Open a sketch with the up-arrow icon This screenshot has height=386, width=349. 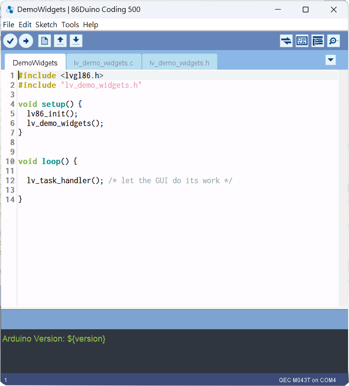click(x=60, y=41)
